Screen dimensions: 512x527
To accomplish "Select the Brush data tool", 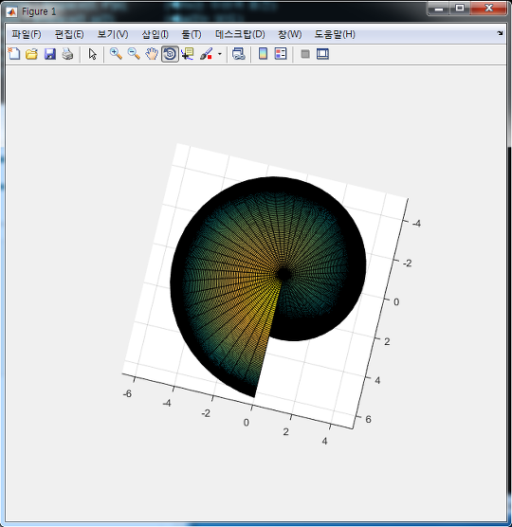I will [x=206, y=54].
